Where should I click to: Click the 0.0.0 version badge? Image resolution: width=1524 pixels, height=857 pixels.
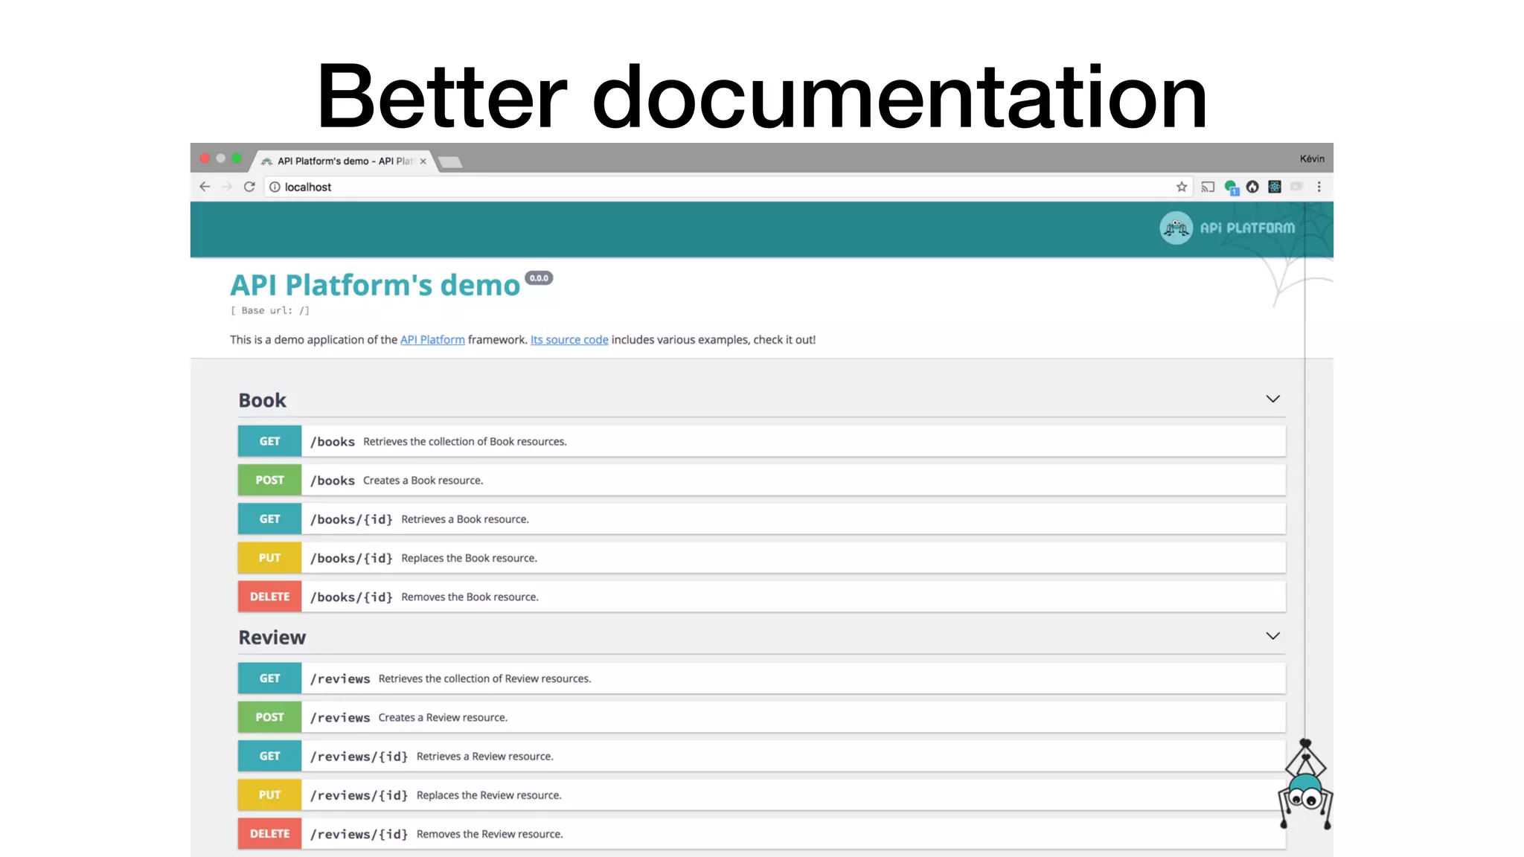pyautogui.click(x=539, y=278)
